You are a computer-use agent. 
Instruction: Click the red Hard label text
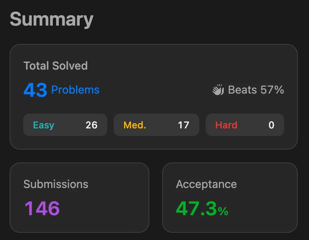coord(226,125)
